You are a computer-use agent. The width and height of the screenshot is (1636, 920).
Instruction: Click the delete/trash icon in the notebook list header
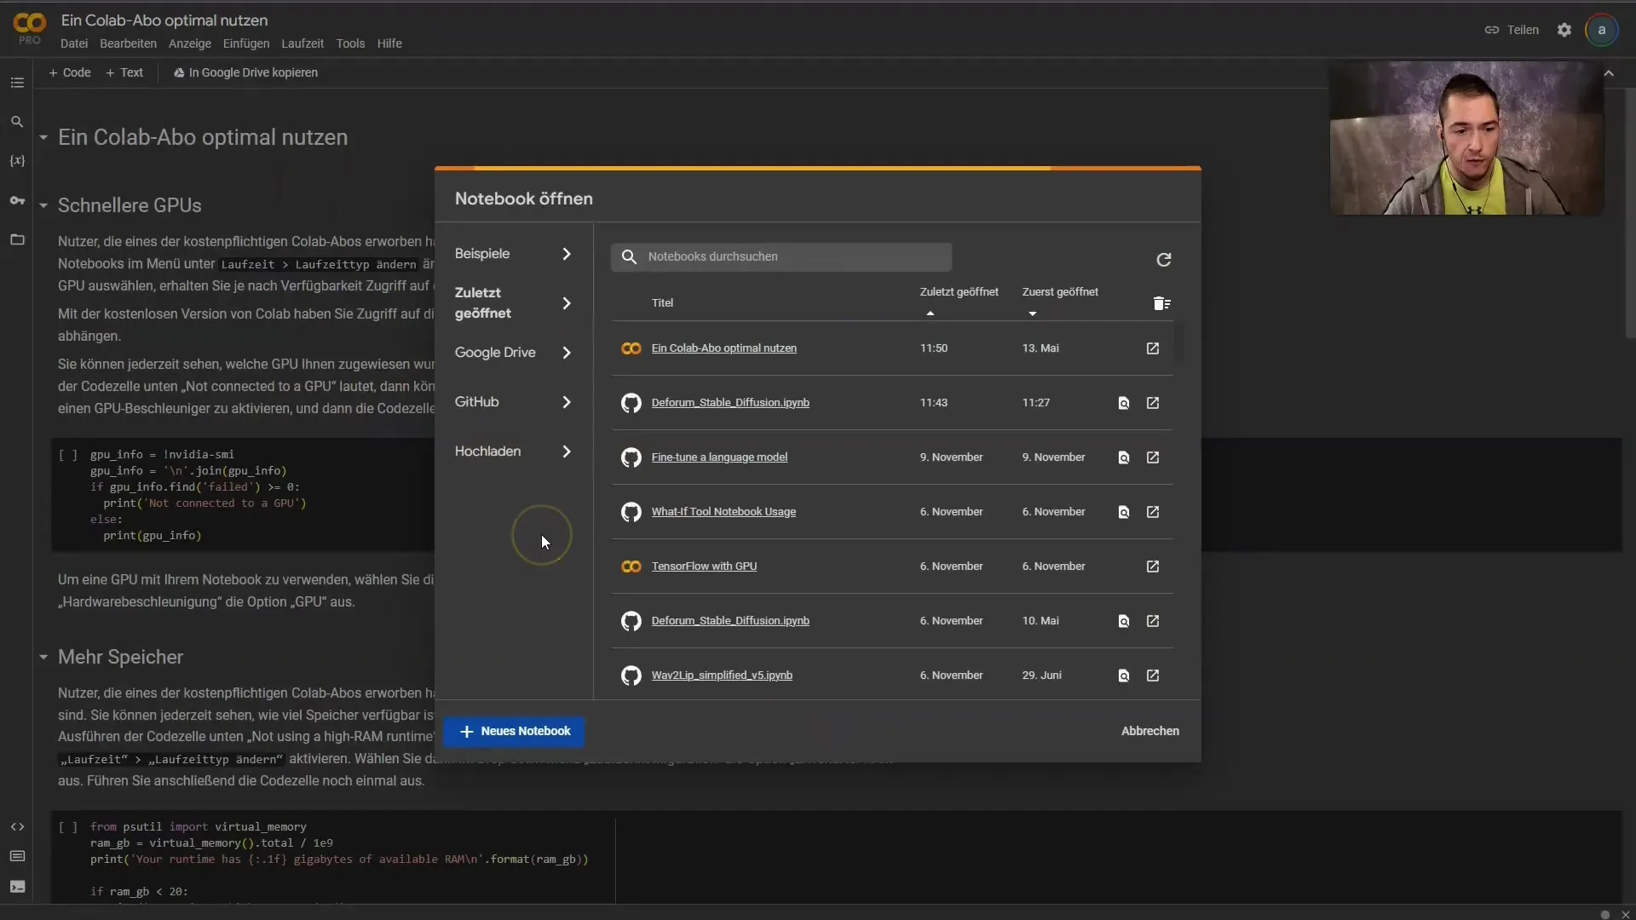tap(1162, 303)
